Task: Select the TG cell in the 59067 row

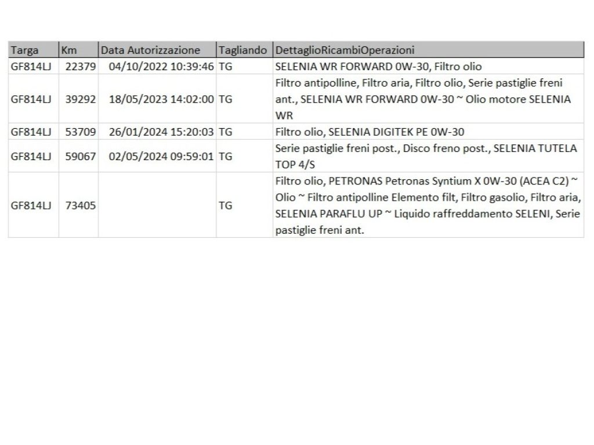Action: (244, 156)
